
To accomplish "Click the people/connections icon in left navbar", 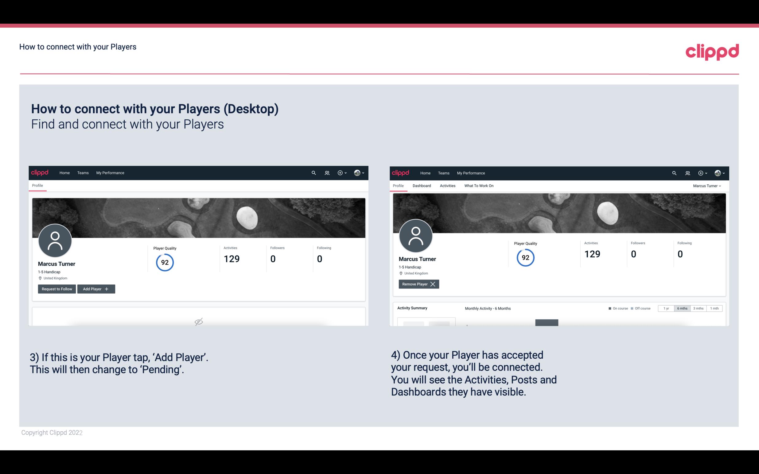I will tap(327, 172).
